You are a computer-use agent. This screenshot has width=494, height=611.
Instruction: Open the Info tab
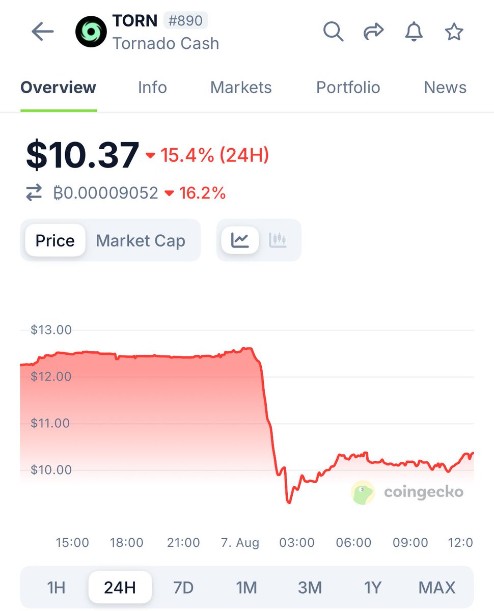coord(152,88)
